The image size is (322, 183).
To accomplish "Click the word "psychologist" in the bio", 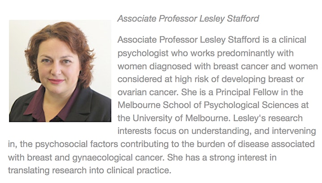I will 143,53.
